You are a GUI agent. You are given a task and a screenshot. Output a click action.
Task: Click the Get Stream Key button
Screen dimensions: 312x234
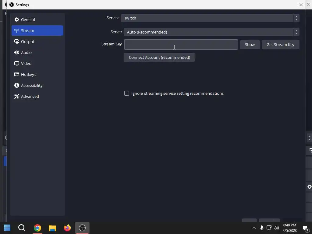coord(280,44)
